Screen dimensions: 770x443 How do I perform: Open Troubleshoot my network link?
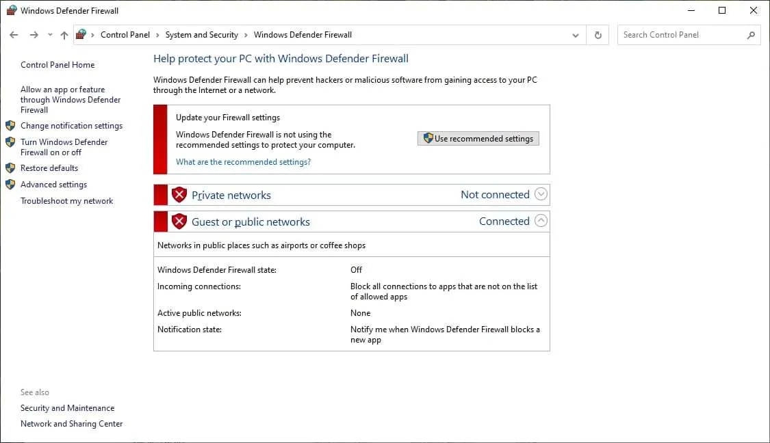click(67, 201)
